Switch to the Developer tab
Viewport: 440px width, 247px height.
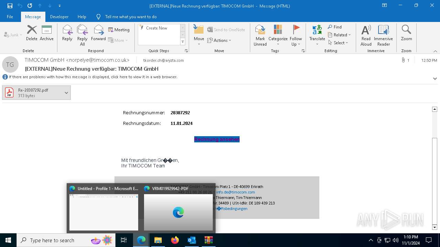click(59, 17)
